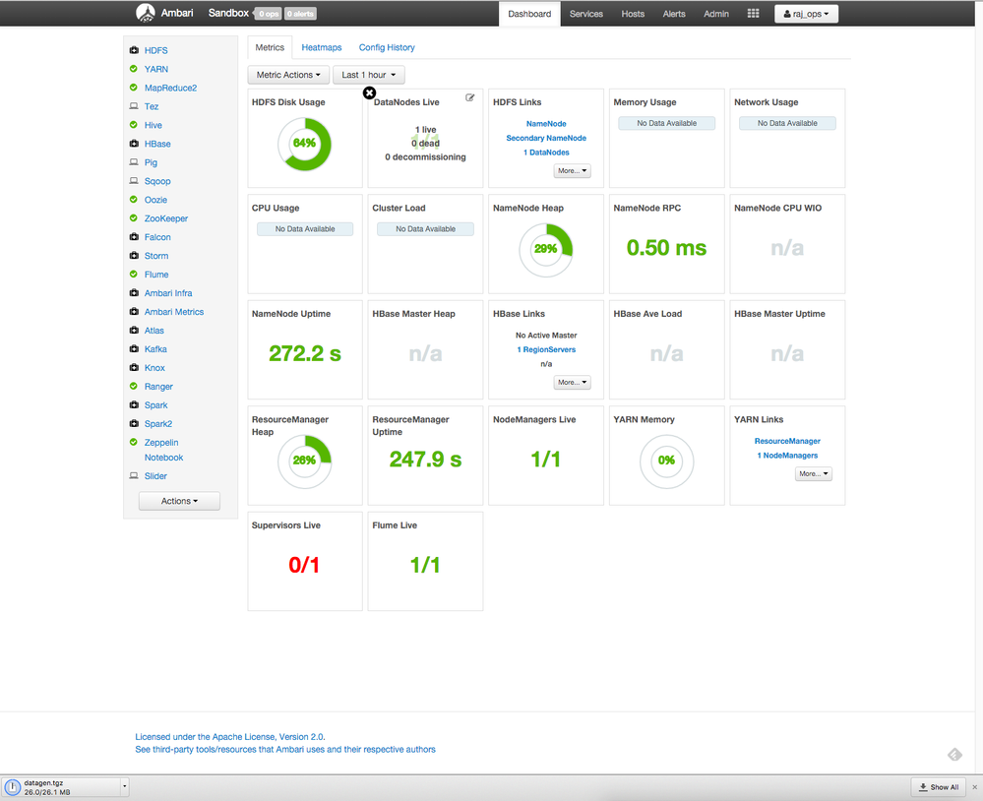Viewport: 983px width, 801px height.
Task: Expand the HBase Links More menu
Action: coord(572,383)
